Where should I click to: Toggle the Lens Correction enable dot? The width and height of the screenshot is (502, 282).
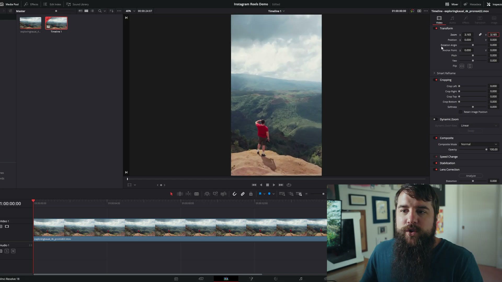436,169
